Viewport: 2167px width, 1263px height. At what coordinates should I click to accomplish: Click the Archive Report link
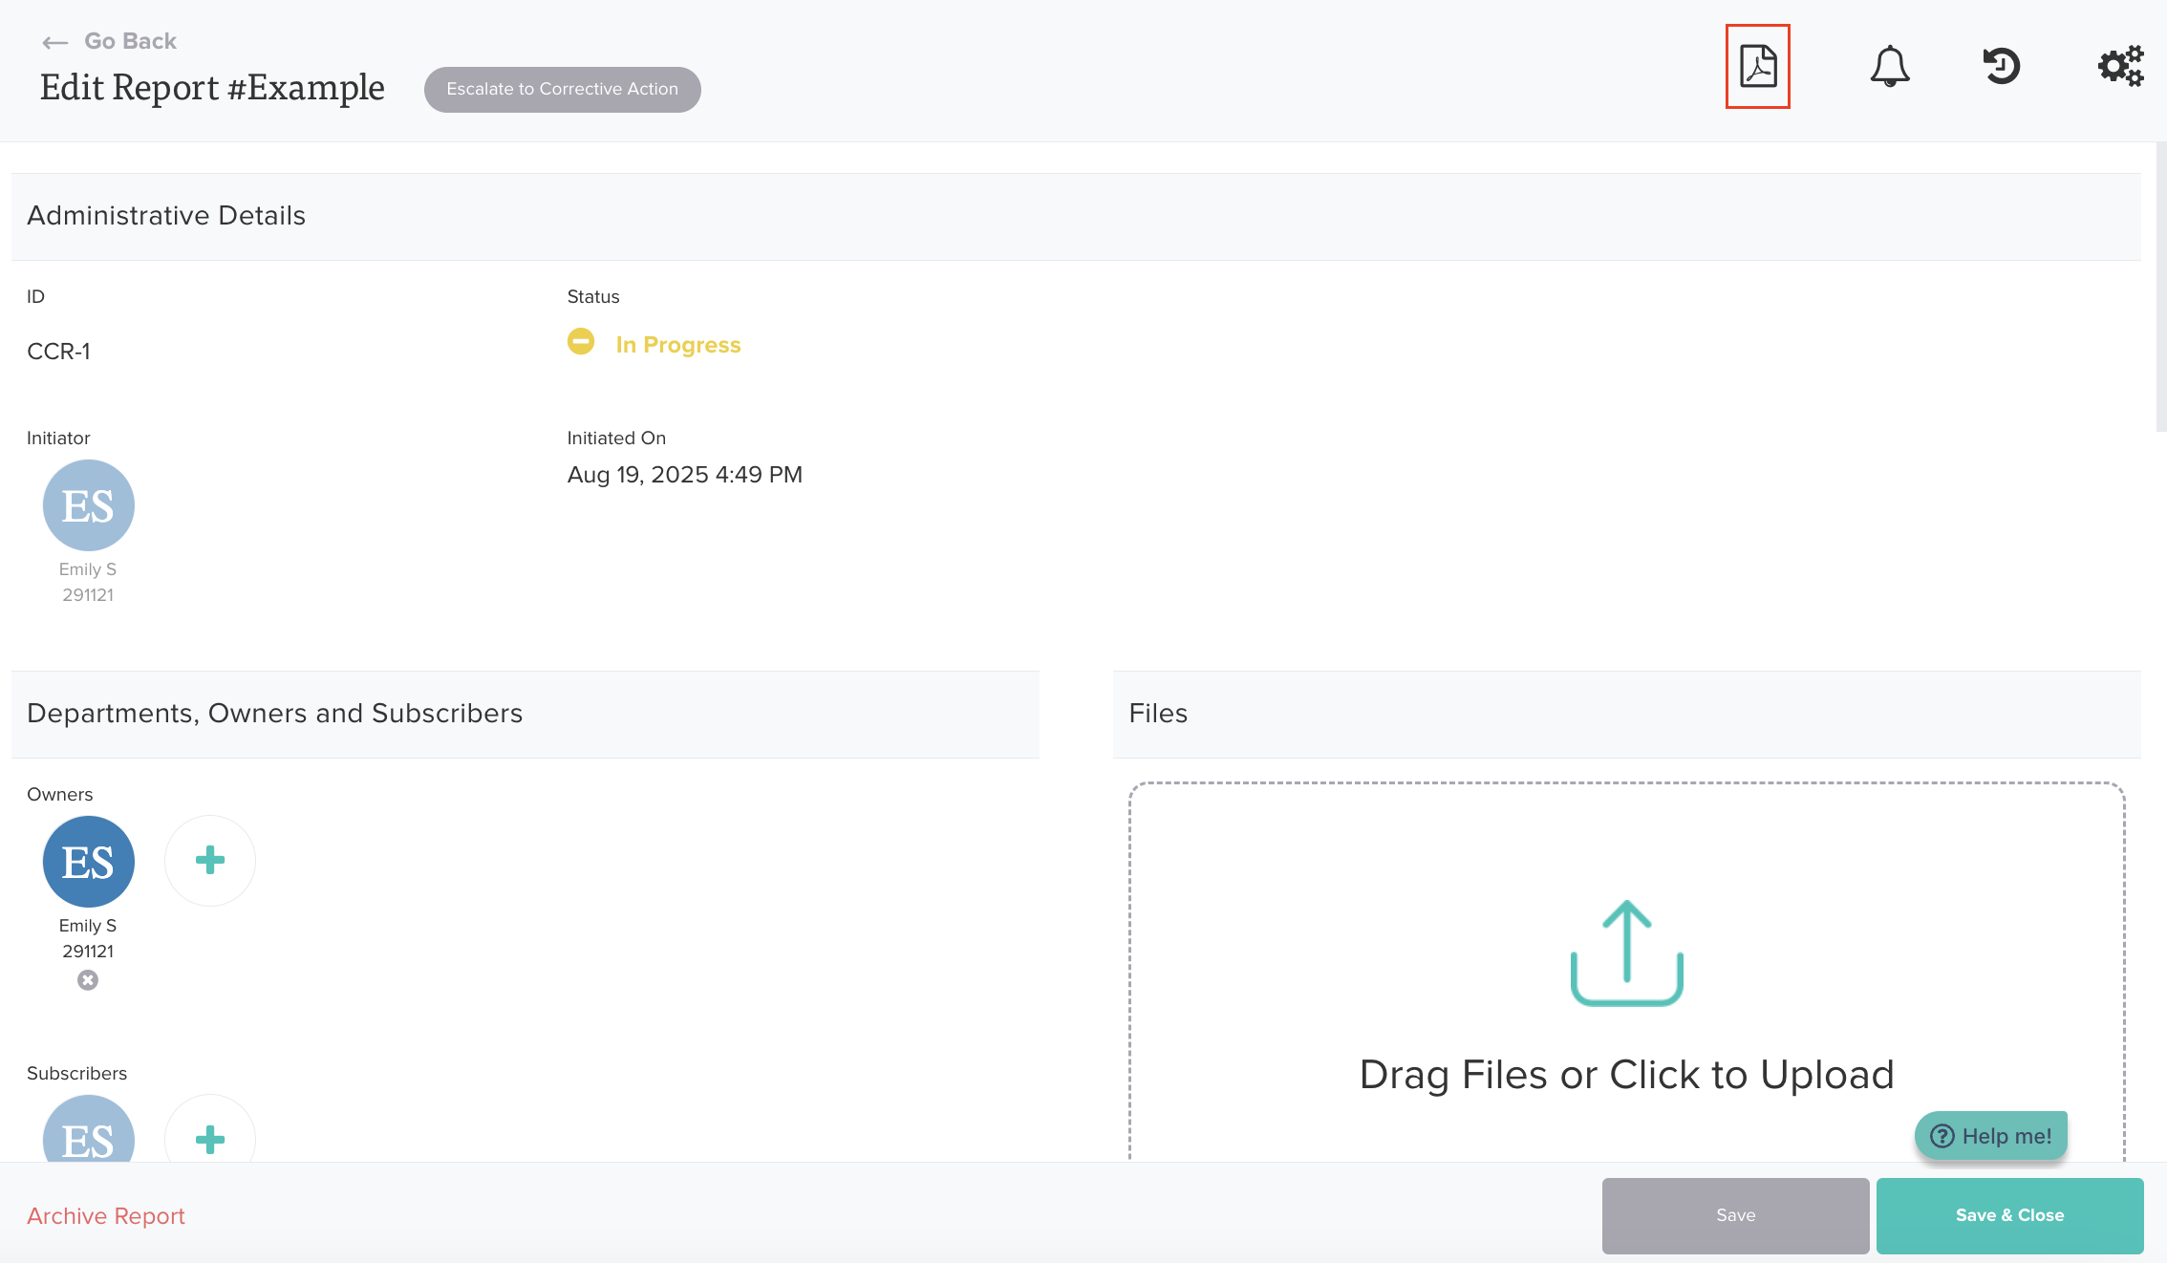tap(106, 1215)
